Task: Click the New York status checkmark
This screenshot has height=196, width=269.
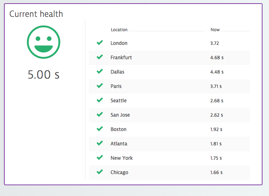Action: pos(100,157)
